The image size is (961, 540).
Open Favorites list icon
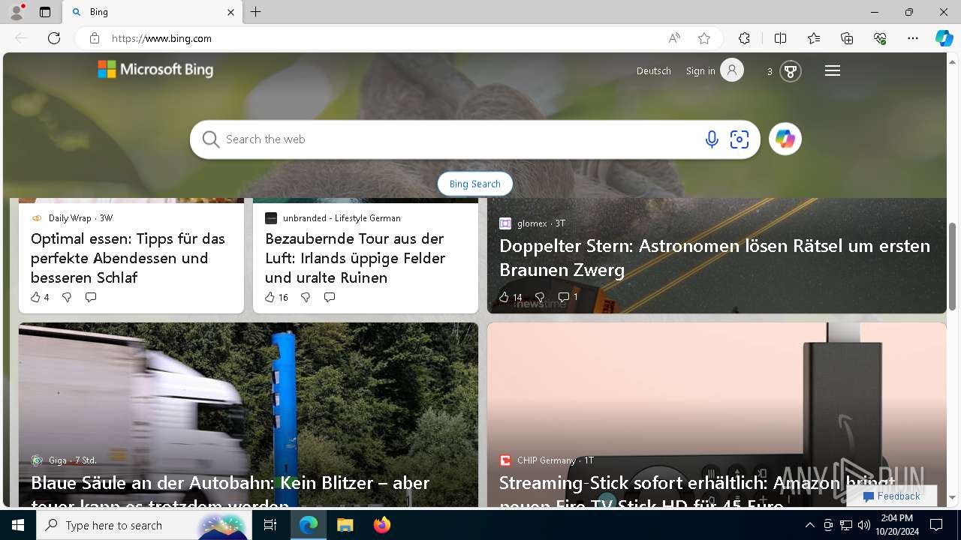click(x=814, y=38)
